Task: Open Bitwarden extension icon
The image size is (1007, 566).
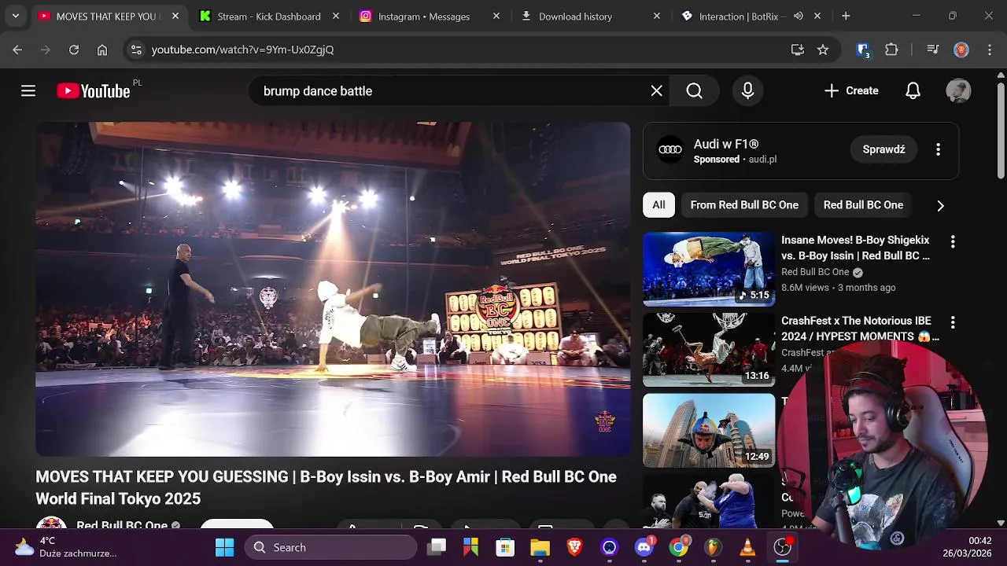Action: pos(863,50)
